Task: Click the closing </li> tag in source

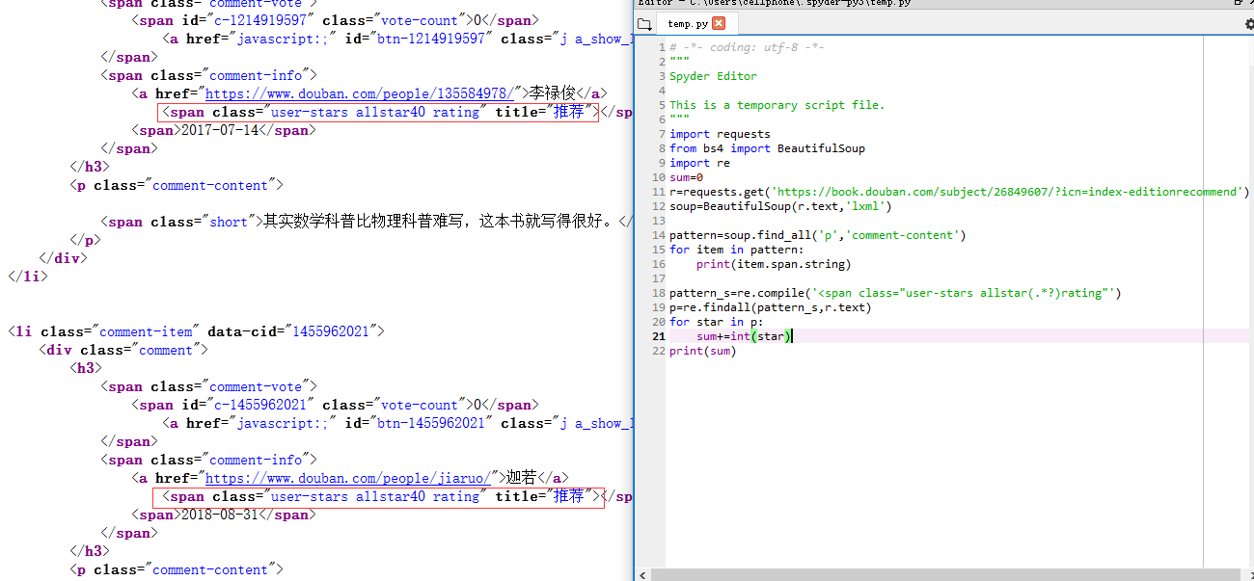Action: point(28,277)
